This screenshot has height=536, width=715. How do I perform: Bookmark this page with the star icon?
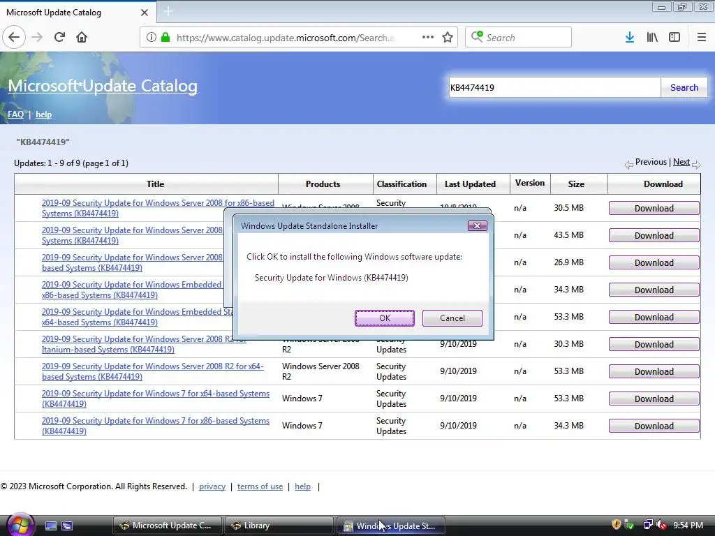pos(448,38)
